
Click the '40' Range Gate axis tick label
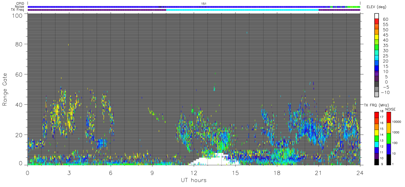coord(19,105)
